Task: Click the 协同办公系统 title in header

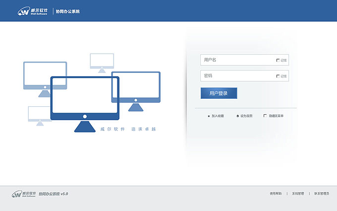Action: click(68, 11)
